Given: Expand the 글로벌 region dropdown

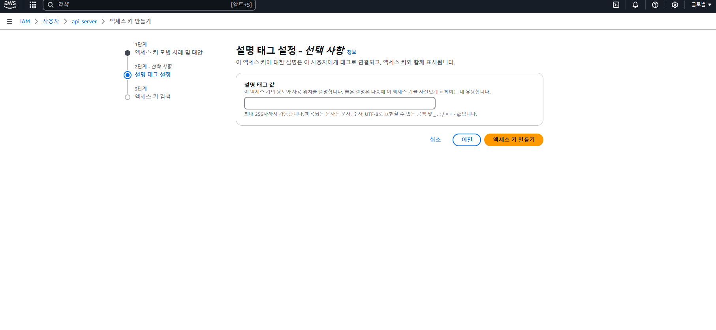Looking at the screenshot, I should (x=701, y=5).
